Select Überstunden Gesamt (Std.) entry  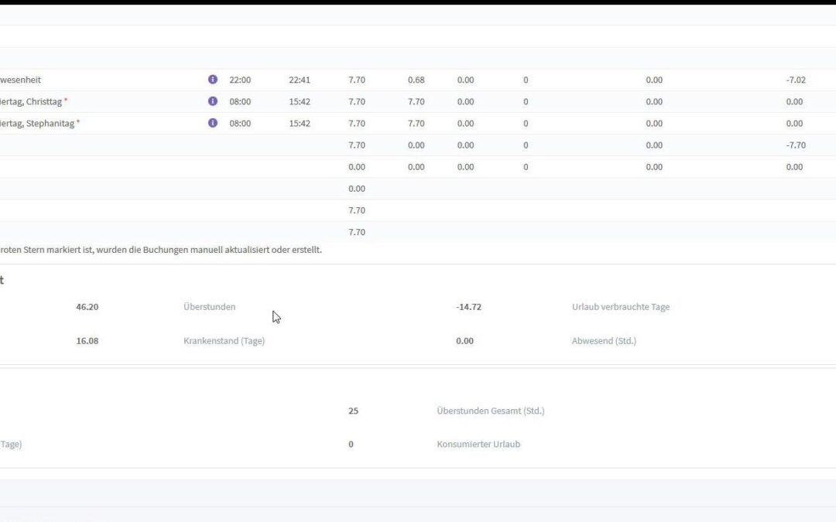point(491,411)
